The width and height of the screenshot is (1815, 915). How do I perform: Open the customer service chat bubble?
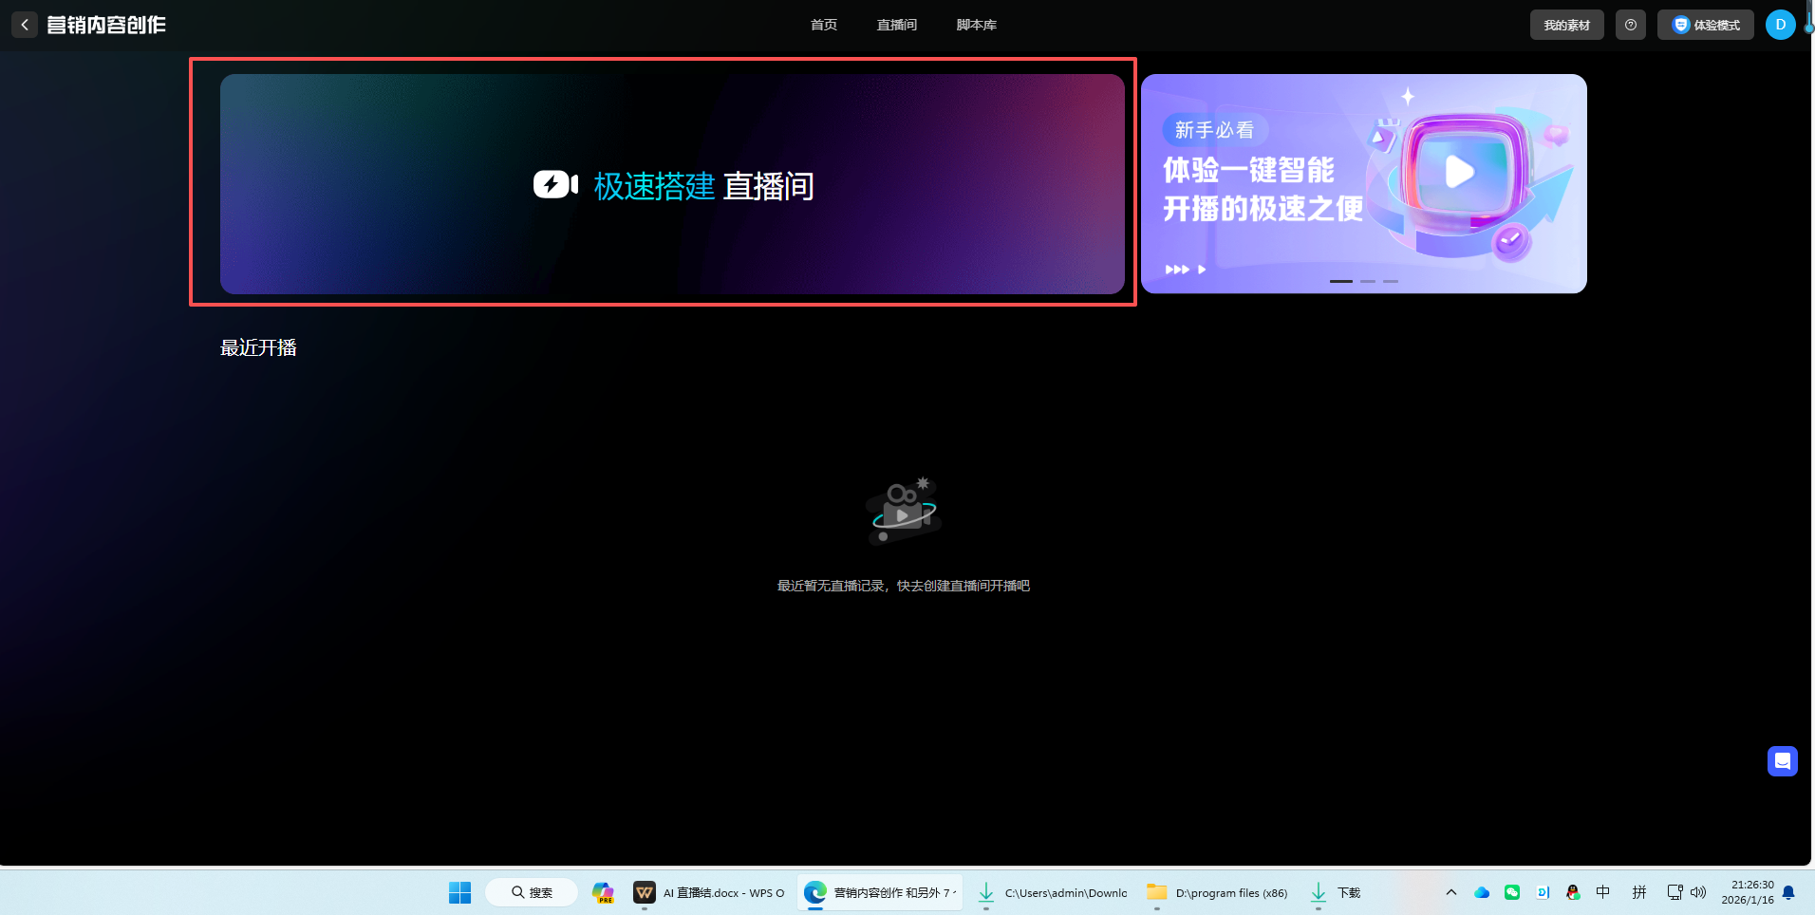[x=1782, y=760]
